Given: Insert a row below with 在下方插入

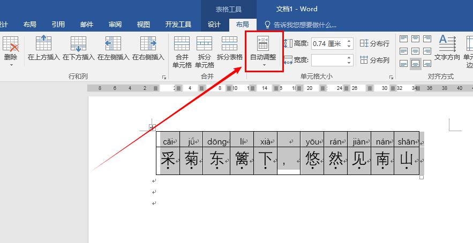Looking at the screenshot, I should (78, 48).
